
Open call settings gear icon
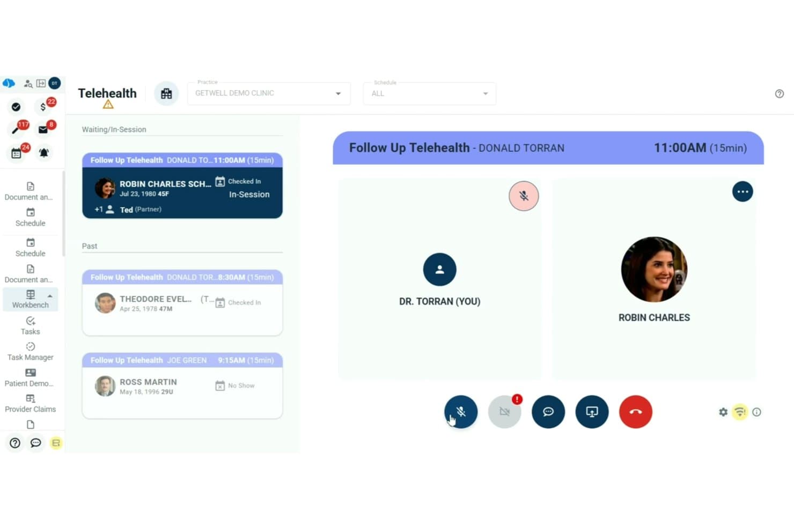pyautogui.click(x=723, y=412)
